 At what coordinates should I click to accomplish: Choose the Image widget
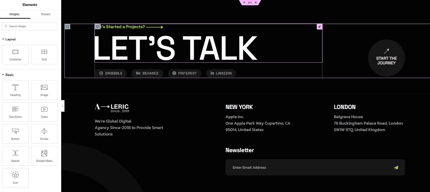44,90
